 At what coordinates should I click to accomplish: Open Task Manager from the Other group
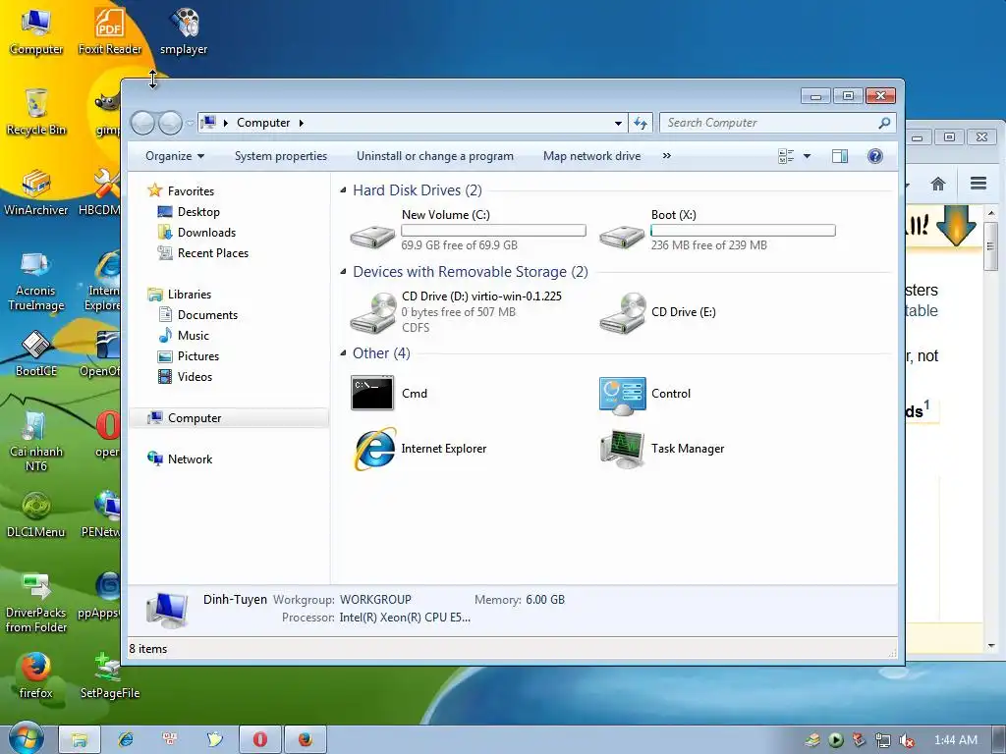coord(662,448)
